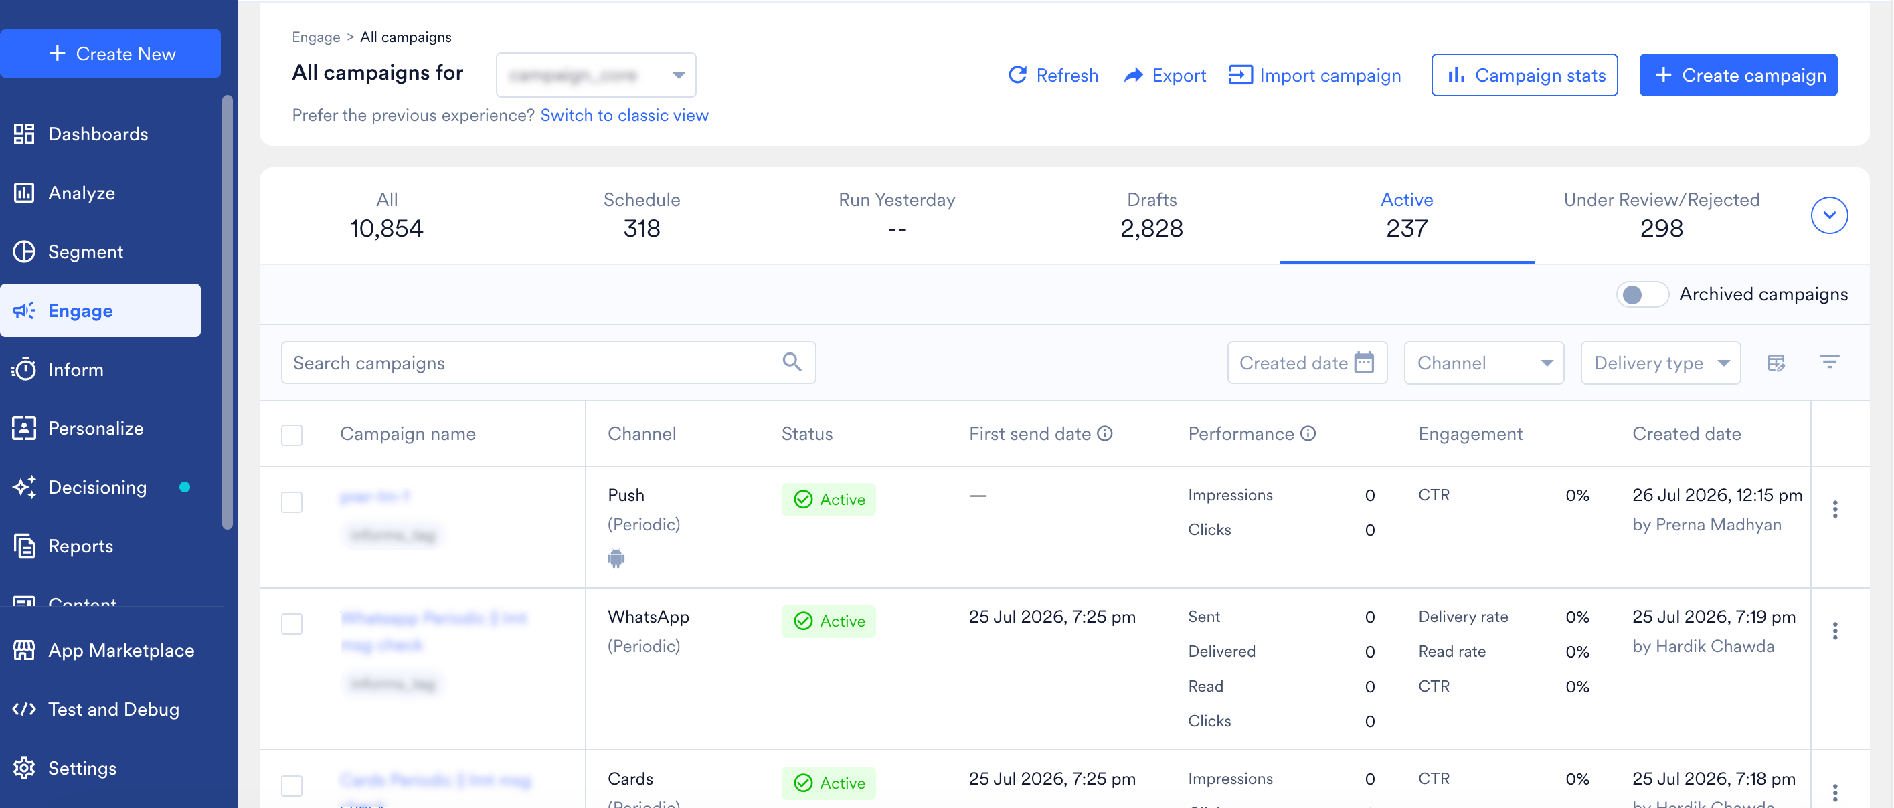Viewport: 1894px width, 808px height.
Task: Open the Channel filter dropdown
Action: (1484, 363)
